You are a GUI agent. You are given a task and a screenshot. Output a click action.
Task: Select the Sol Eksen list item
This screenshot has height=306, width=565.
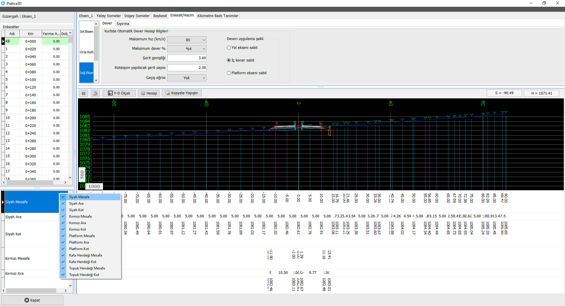86,32
